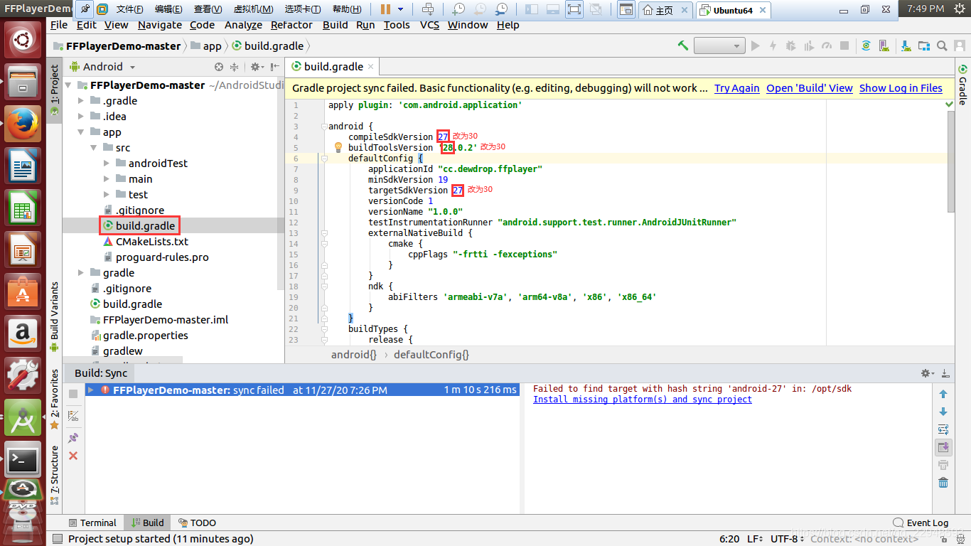Open Project panel settings gear icon
Image resolution: width=971 pixels, height=546 pixels.
[x=255, y=66]
